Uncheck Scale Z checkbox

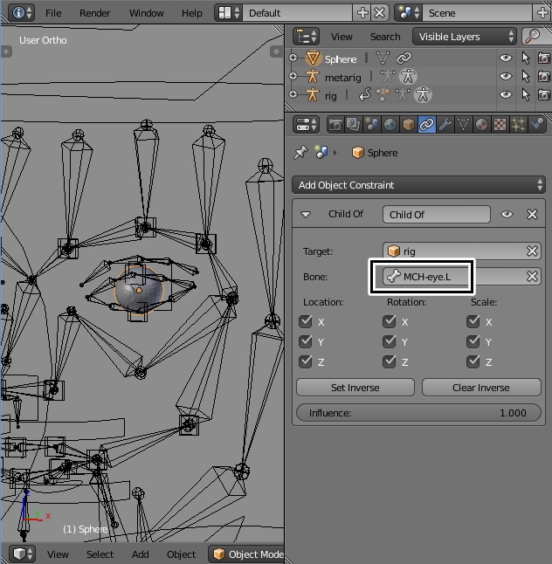(473, 361)
